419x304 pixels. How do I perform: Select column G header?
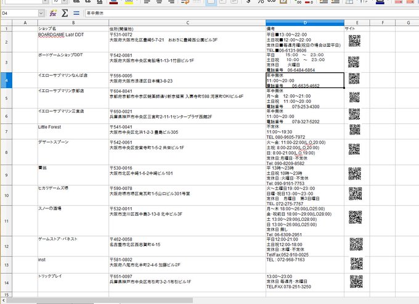(x=407, y=23)
